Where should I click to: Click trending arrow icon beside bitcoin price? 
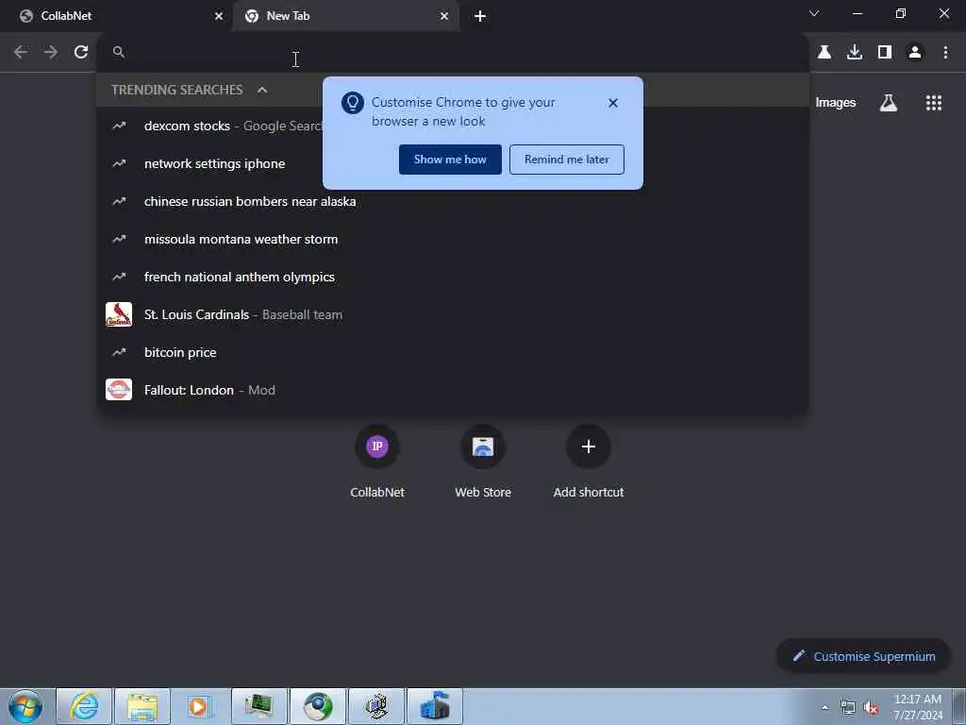click(119, 352)
